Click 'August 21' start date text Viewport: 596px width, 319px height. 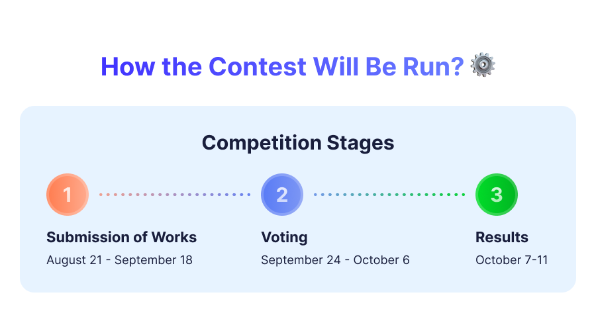pos(74,260)
